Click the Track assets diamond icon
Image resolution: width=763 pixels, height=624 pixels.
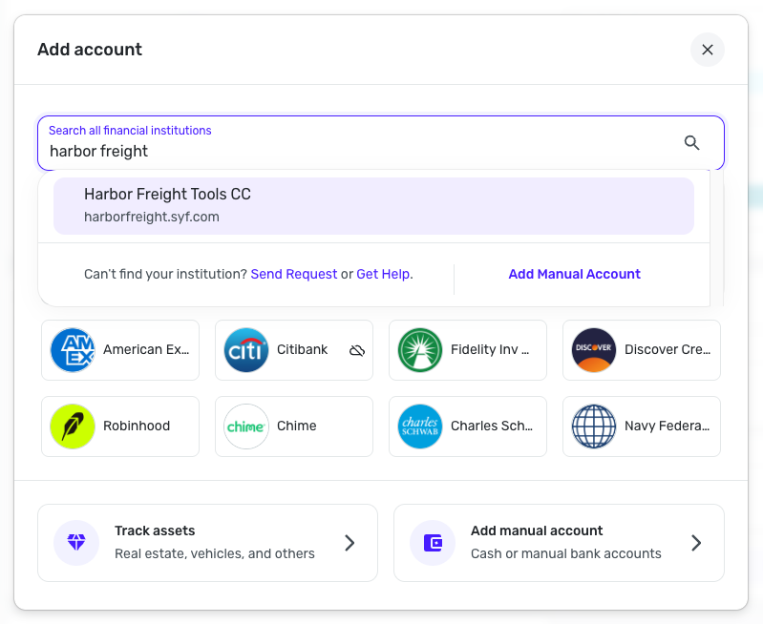point(76,543)
